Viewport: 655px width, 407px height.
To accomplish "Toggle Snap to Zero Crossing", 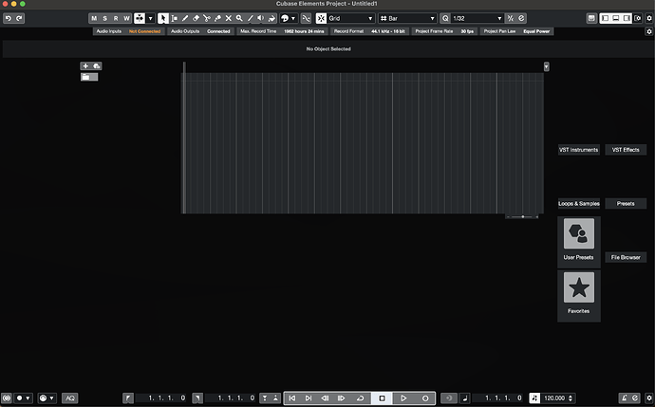I will point(307,18).
